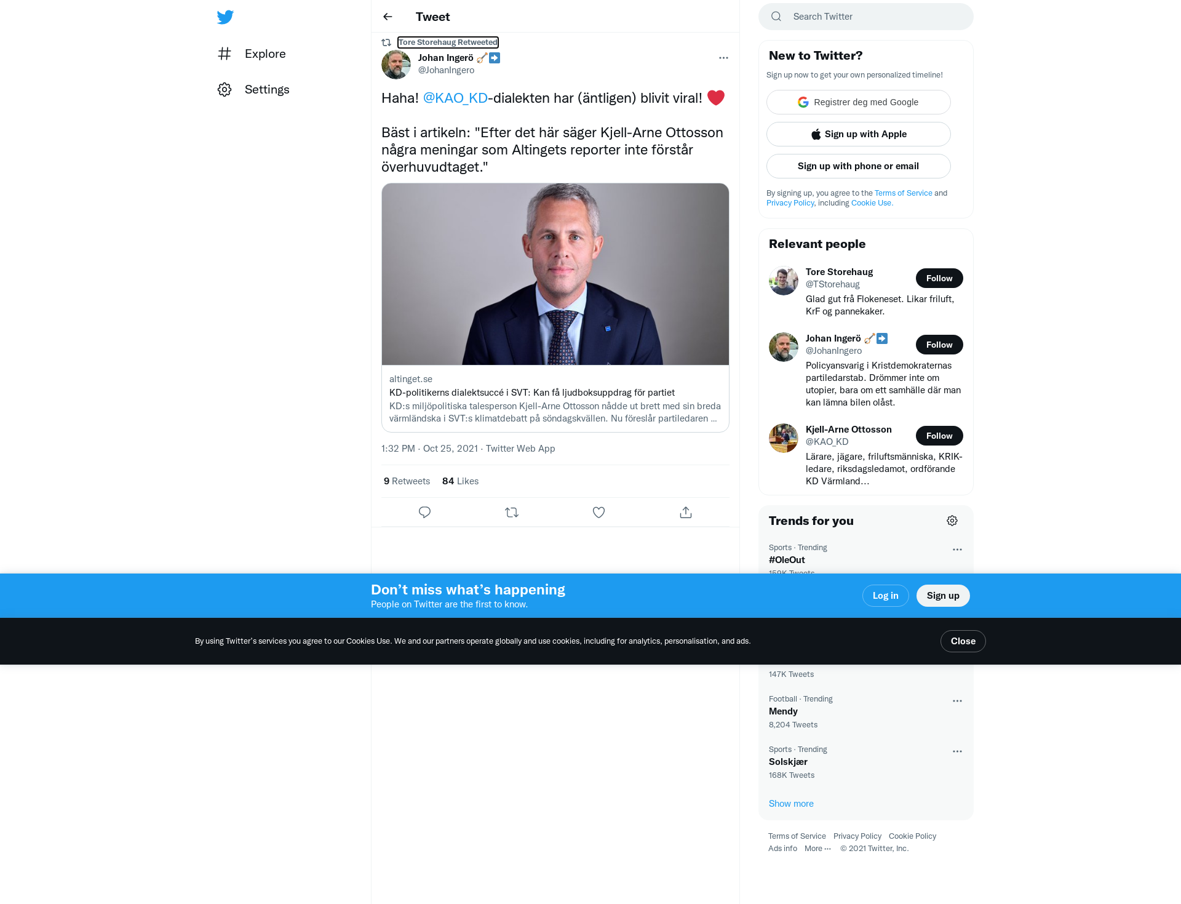Click the reply speech bubble icon

pyautogui.click(x=424, y=512)
